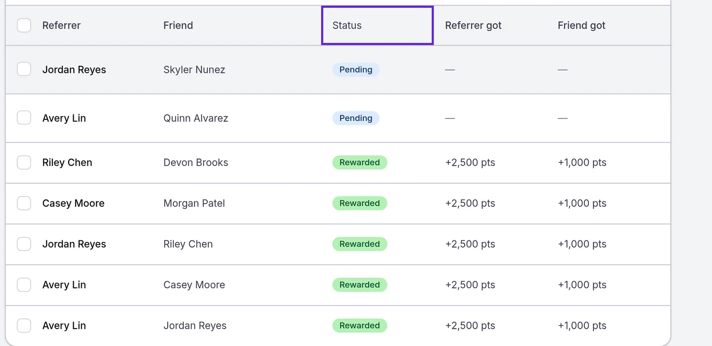Viewport: 712px width, 346px height.
Task: Select +1,000 pts in the Morgan Patel row
Action: tap(582, 203)
